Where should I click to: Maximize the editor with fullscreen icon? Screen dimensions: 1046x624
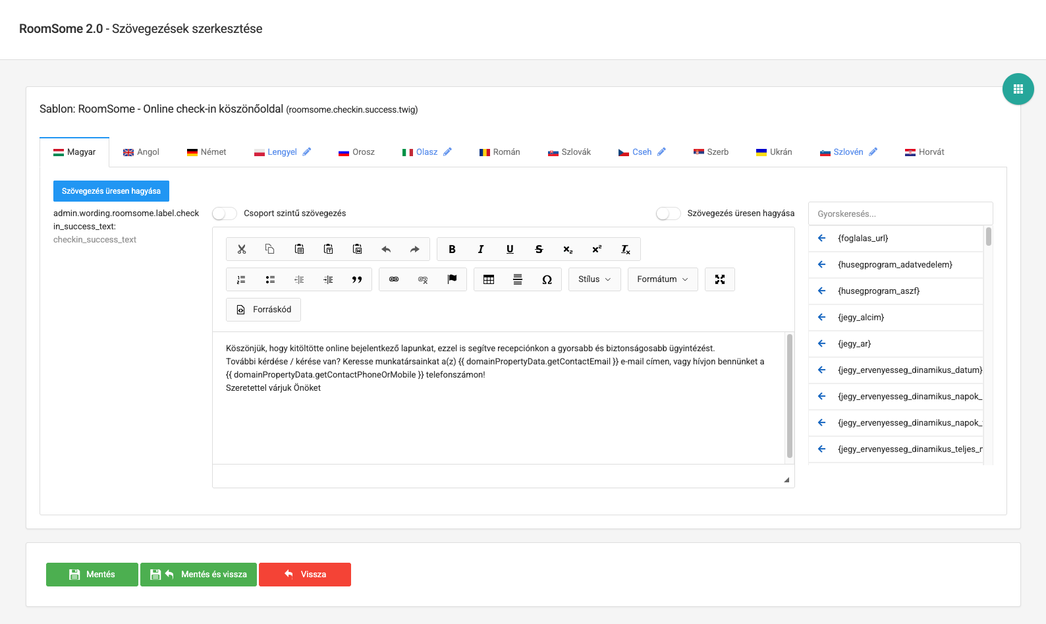click(720, 279)
